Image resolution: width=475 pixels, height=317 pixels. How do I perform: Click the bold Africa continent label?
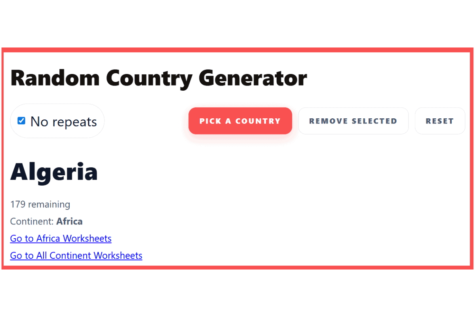point(70,221)
